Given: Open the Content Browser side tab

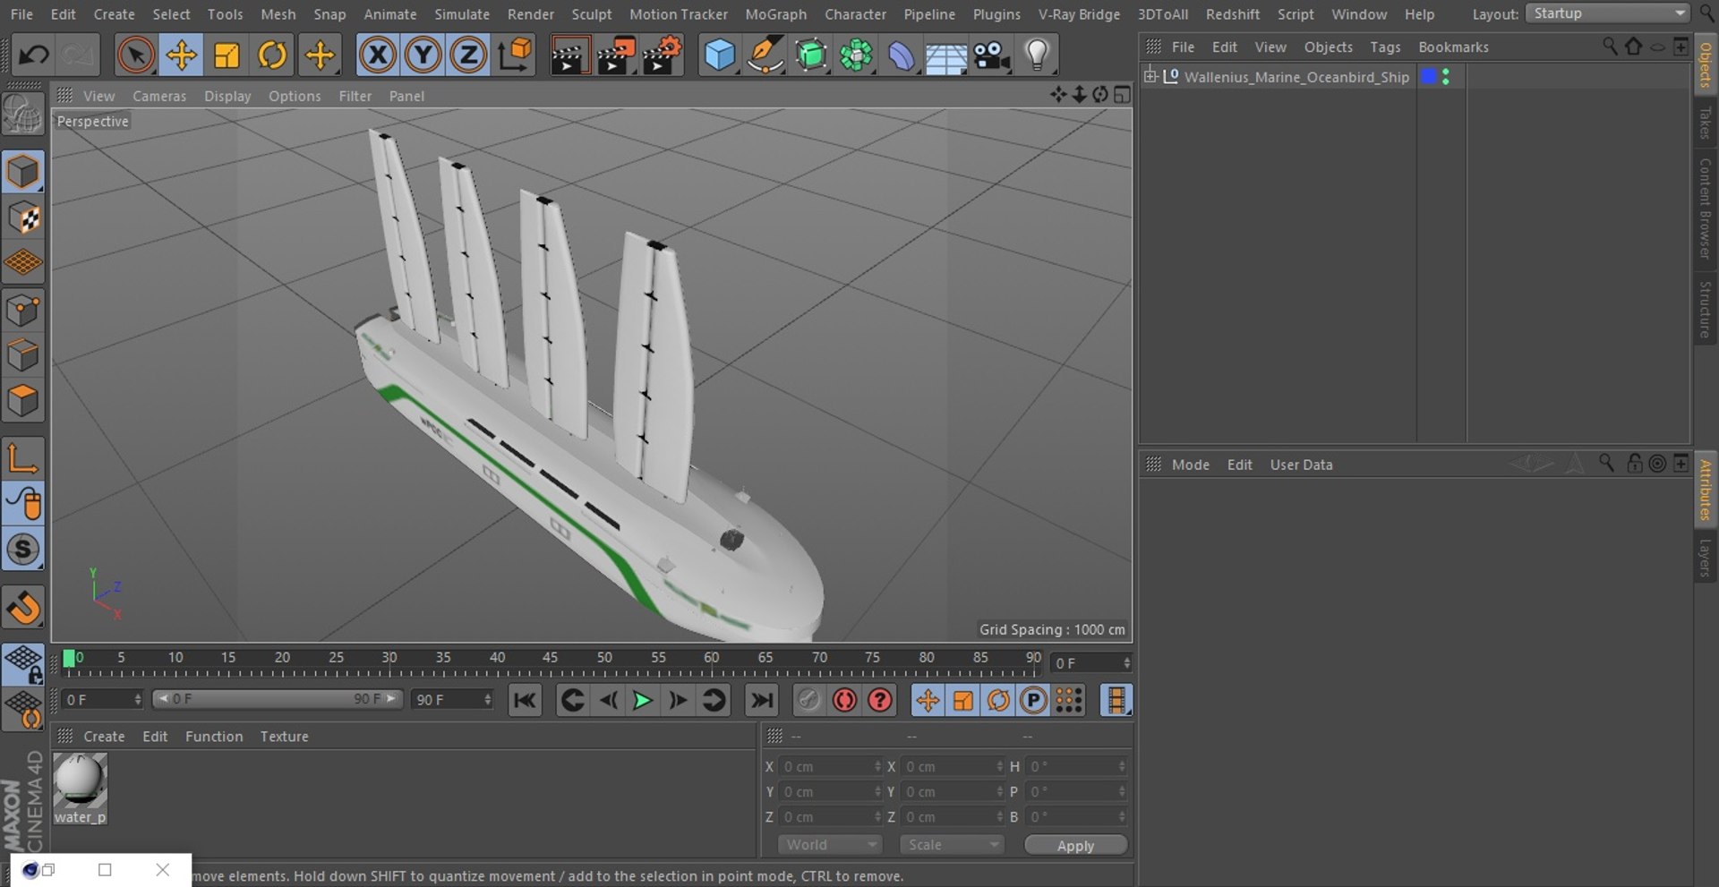Looking at the screenshot, I should [1705, 209].
